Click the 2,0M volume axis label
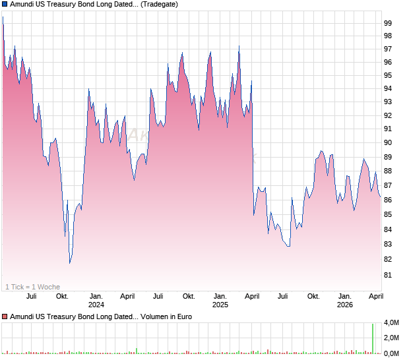This screenshot has height=360, width=409. (391, 338)
